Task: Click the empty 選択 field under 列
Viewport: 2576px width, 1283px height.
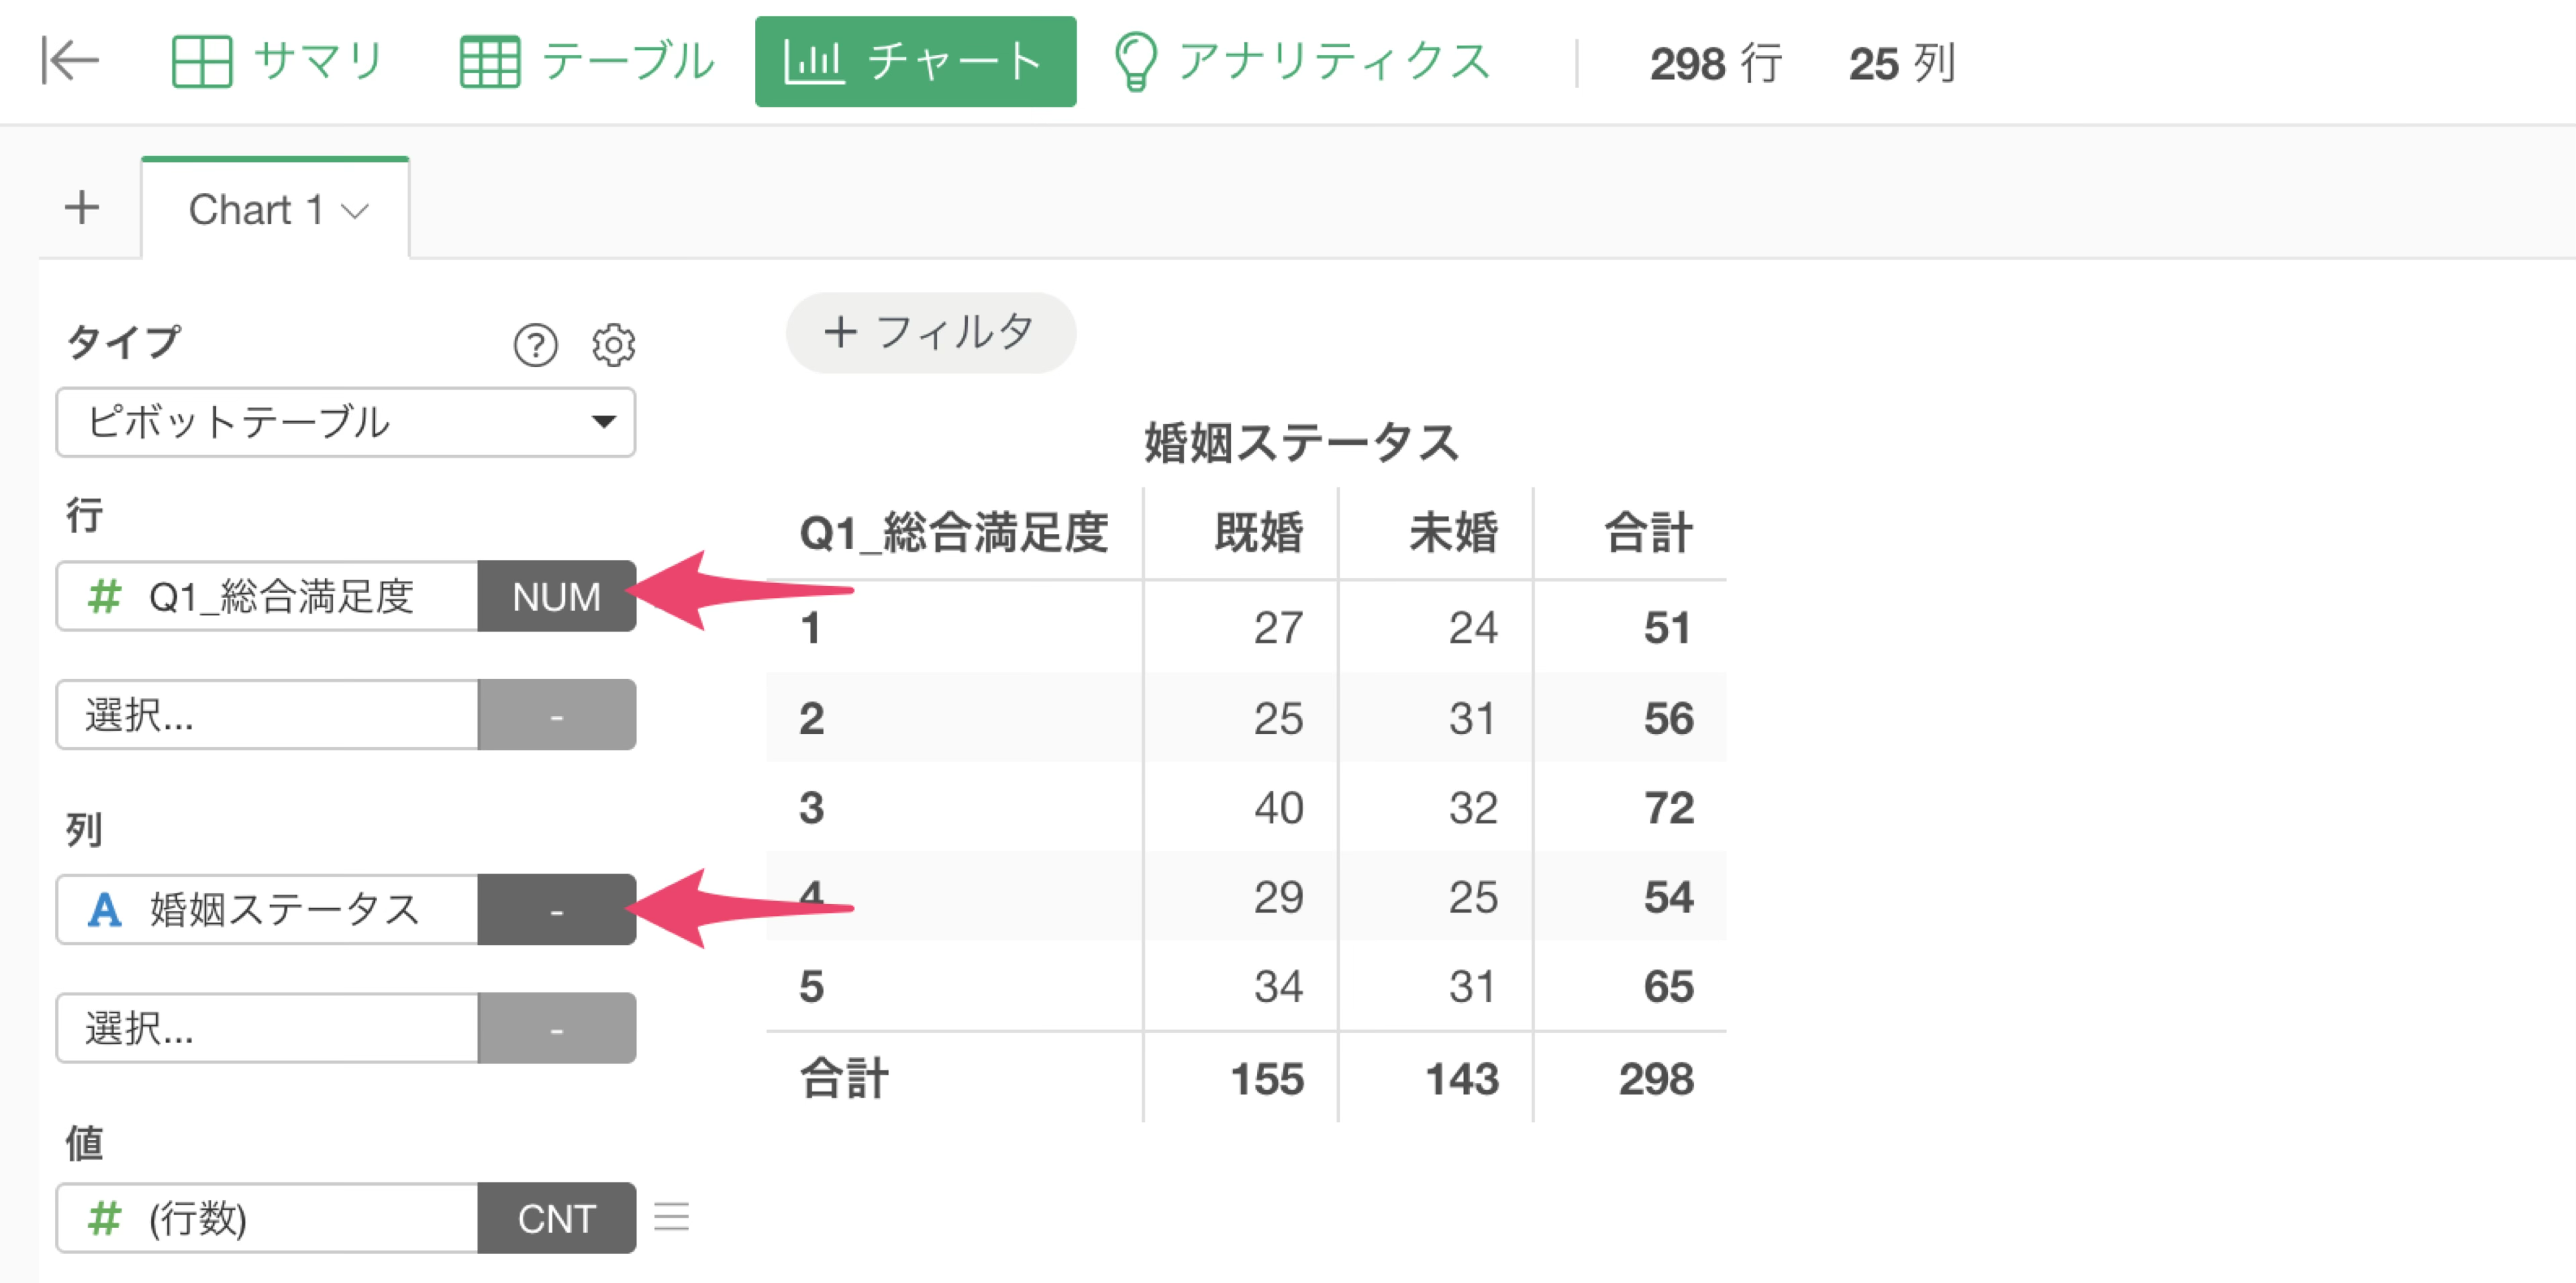Action: point(268,1028)
